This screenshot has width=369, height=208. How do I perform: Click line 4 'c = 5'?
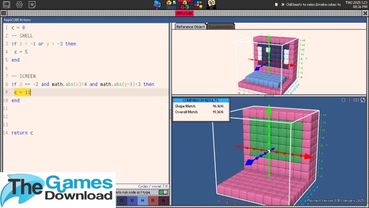click(20, 52)
